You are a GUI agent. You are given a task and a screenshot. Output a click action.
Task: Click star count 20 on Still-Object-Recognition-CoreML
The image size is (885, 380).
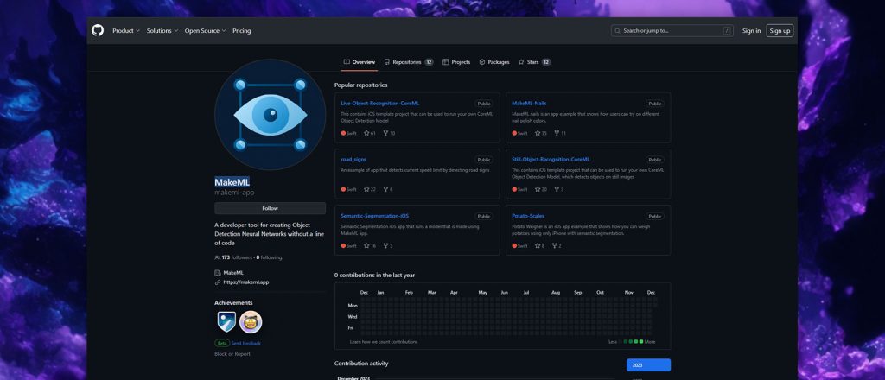pos(541,189)
